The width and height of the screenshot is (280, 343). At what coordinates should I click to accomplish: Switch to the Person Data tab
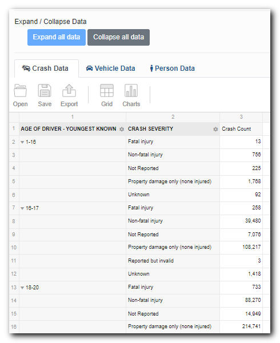point(173,68)
